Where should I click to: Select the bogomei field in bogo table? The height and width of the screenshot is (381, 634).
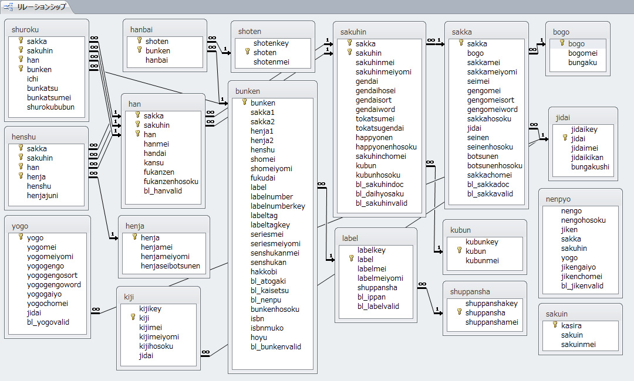coord(583,53)
